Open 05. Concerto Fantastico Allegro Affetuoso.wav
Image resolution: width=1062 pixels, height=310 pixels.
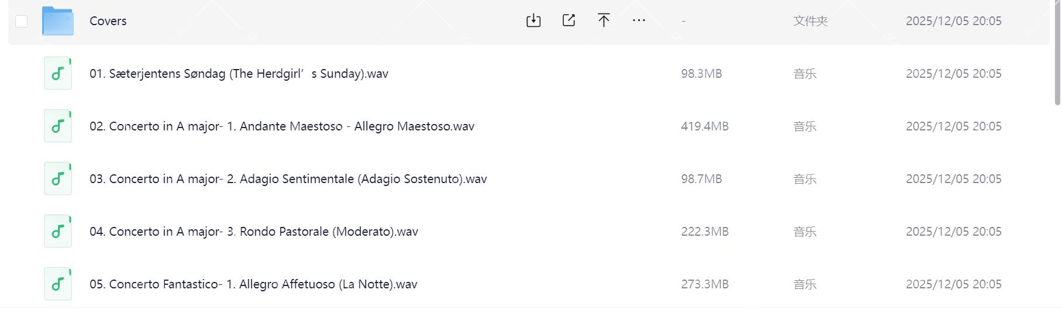point(253,284)
